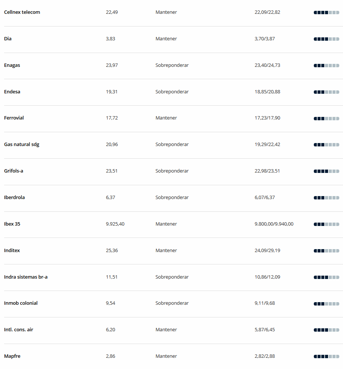
Task: Click the Ferrovial company name
Action: [x=14, y=118]
